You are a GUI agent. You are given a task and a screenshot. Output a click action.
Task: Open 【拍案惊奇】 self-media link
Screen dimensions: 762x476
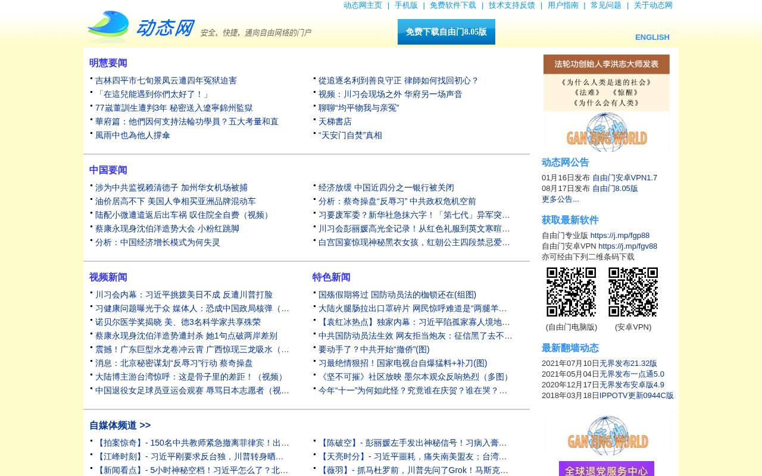click(192, 443)
